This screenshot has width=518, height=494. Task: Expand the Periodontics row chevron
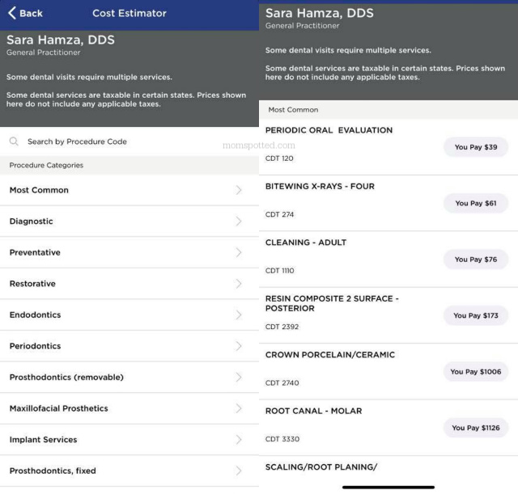coord(239,346)
